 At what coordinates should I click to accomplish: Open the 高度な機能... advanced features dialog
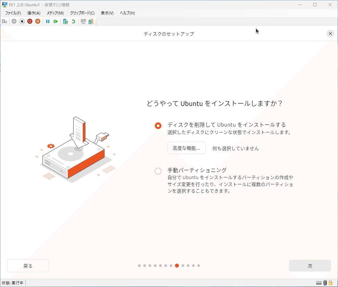point(186,148)
